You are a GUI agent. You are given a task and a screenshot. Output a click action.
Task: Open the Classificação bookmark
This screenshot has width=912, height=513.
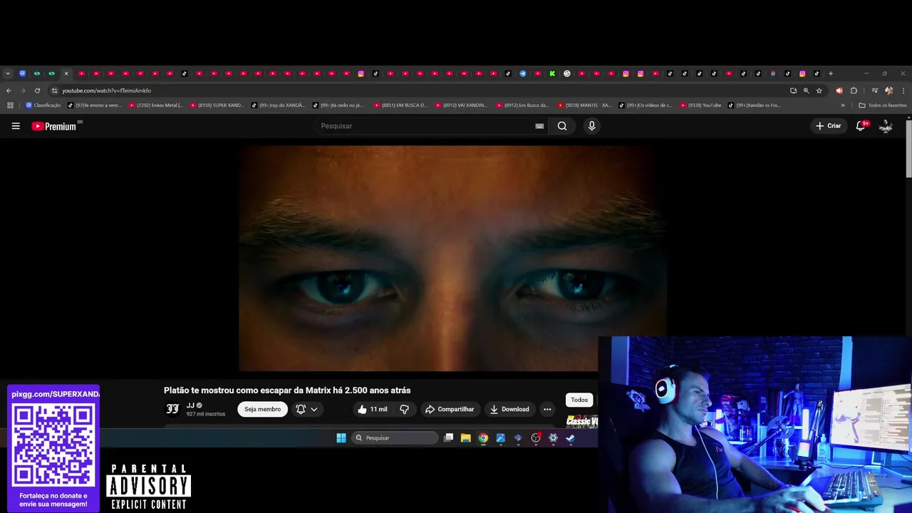pyautogui.click(x=43, y=105)
